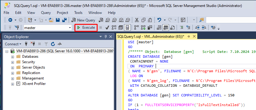Open Object Explorer window position dropdown
The height and width of the screenshot is (110, 256).
(x=101, y=37)
